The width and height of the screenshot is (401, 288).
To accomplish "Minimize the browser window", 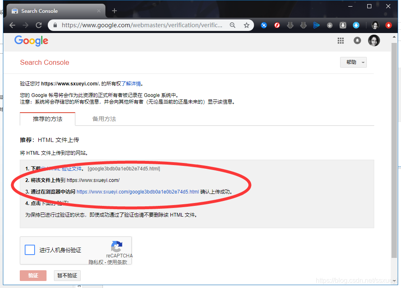I will click(x=350, y=7).
